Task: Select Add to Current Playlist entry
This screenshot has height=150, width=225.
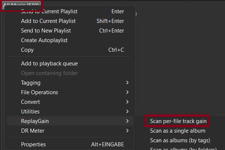Action: coord(48,21)
